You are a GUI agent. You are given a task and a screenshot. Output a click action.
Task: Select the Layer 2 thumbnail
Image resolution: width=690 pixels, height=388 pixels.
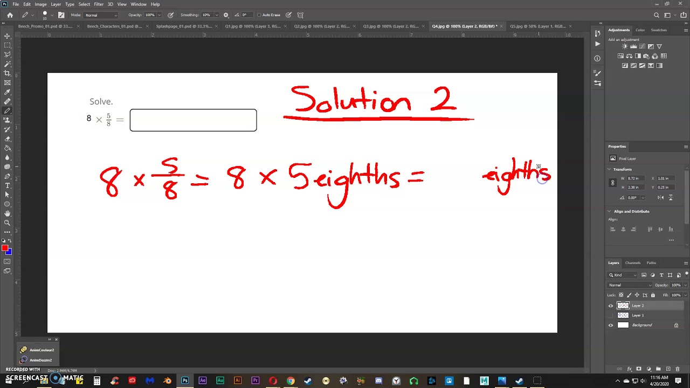pyautogui.click(x=623, y=306)
